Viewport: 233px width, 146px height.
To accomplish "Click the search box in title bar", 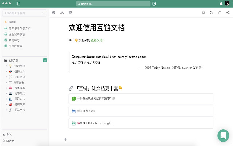I will pos(113,4).
